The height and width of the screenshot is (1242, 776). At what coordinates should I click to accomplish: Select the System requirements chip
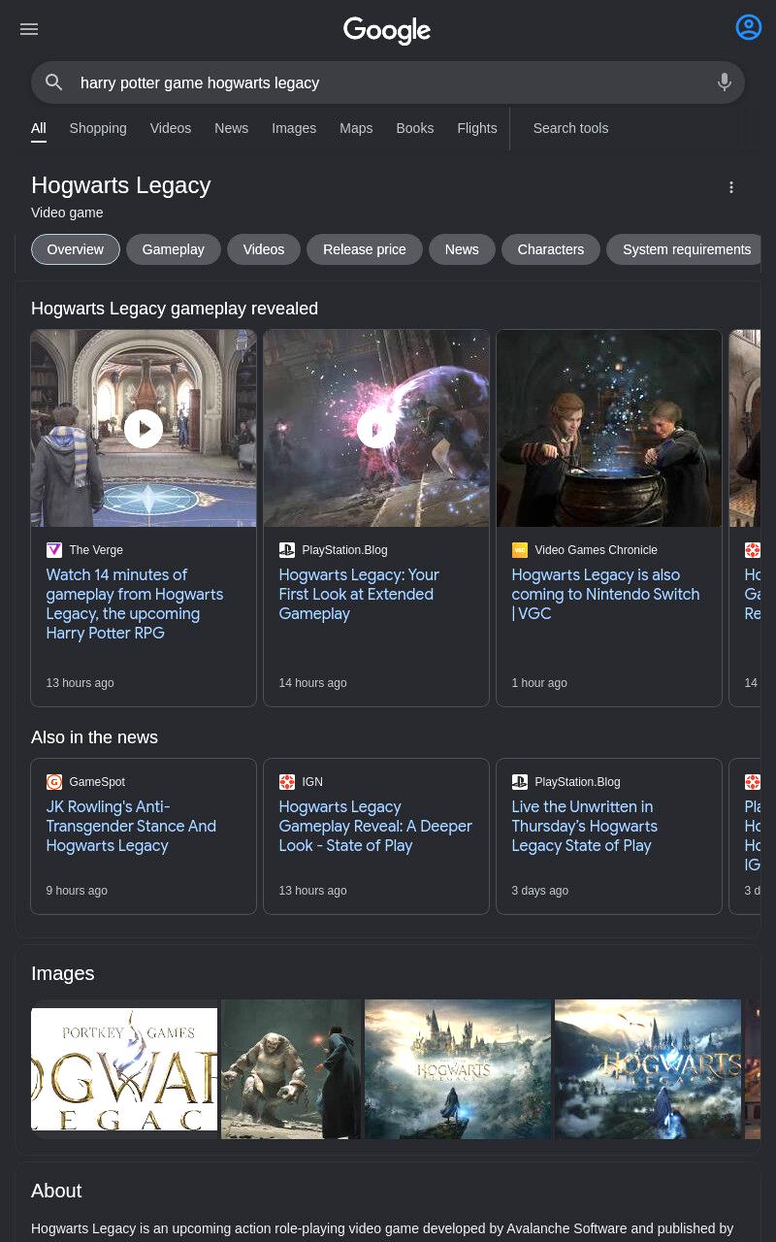[x=685, y=249]
